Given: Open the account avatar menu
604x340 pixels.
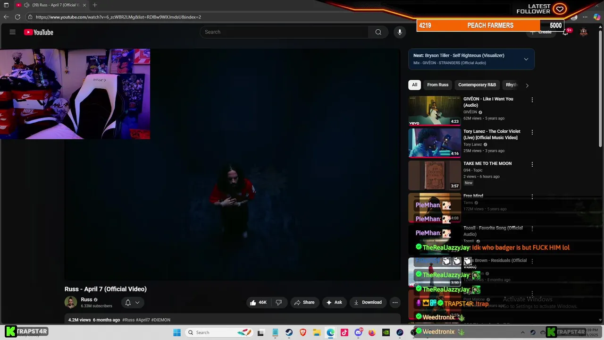Looking at the screenshot, I should [x=584, y=32].
